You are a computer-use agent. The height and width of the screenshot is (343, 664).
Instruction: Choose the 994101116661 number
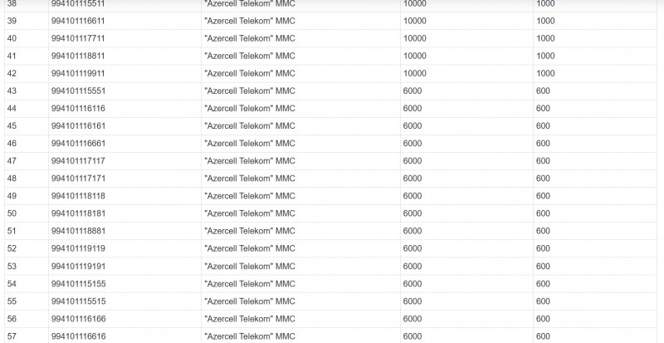78,144
